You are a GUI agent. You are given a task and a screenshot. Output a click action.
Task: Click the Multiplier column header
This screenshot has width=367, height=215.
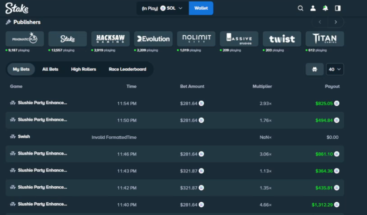coord(262,86)
